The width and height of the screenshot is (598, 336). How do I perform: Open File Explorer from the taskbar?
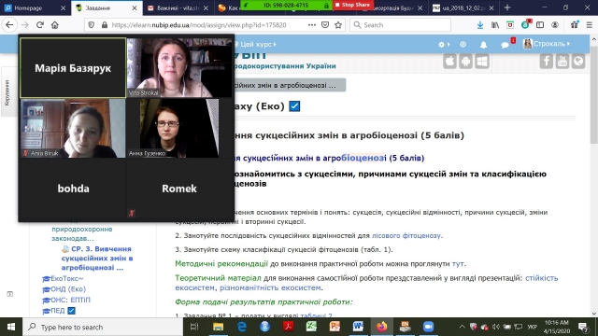218,327
